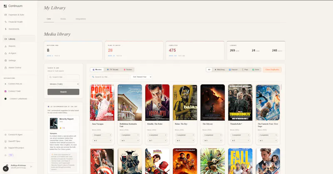Click the Anime pink icon

124,69
